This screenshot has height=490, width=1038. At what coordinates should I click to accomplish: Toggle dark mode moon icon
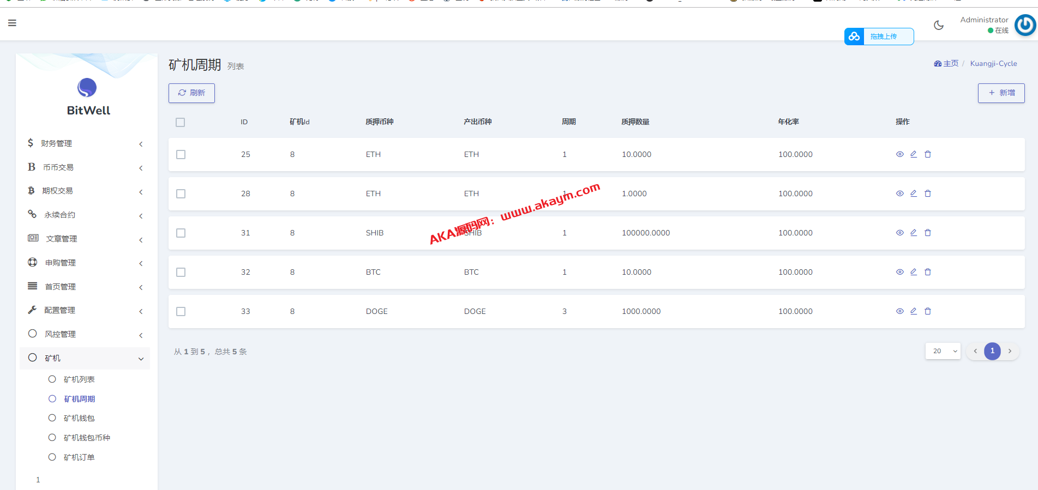939,25
